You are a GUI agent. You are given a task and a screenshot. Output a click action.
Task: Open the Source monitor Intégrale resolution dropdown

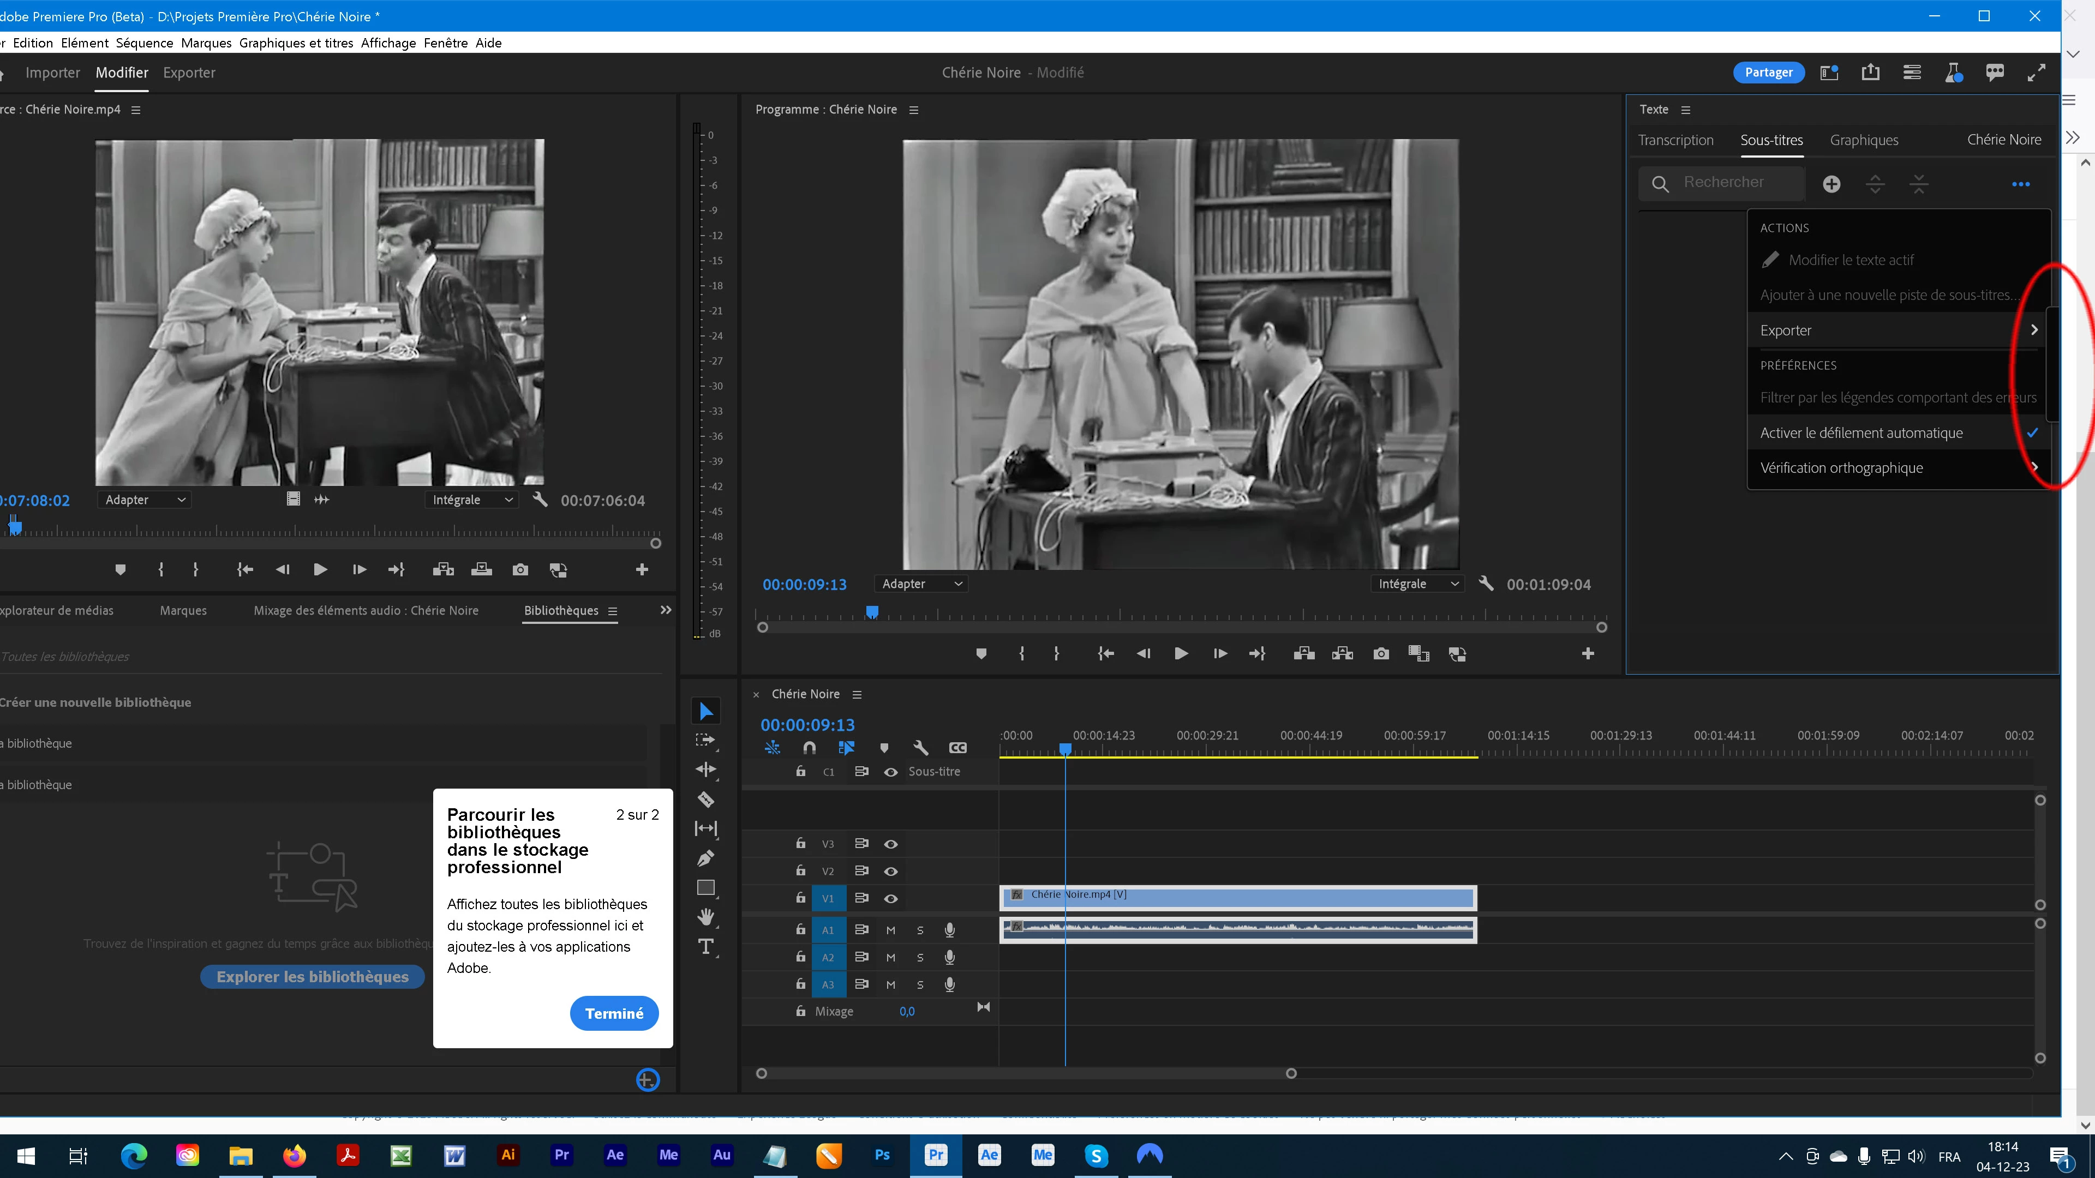(x=472, y=500)
